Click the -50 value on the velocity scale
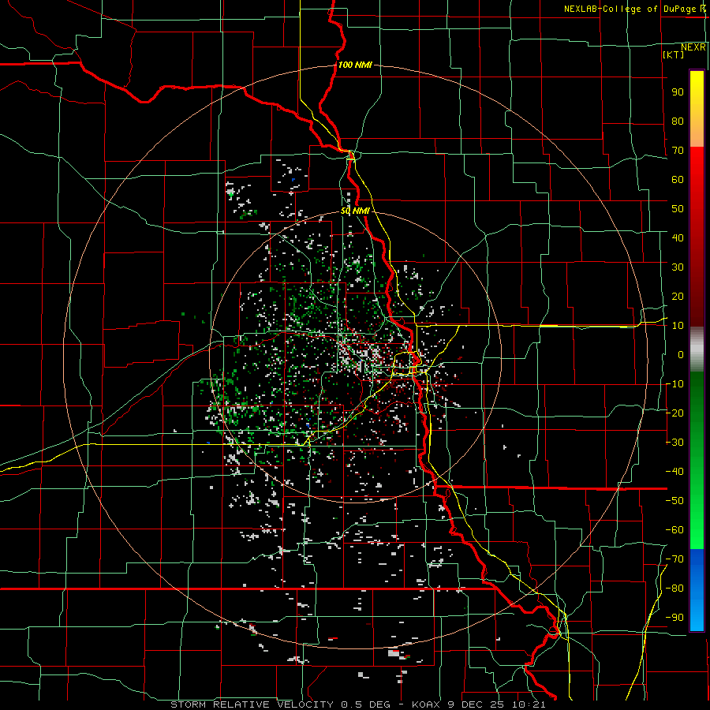The height and width of the screenshot is (710, 710). point(674,501)
